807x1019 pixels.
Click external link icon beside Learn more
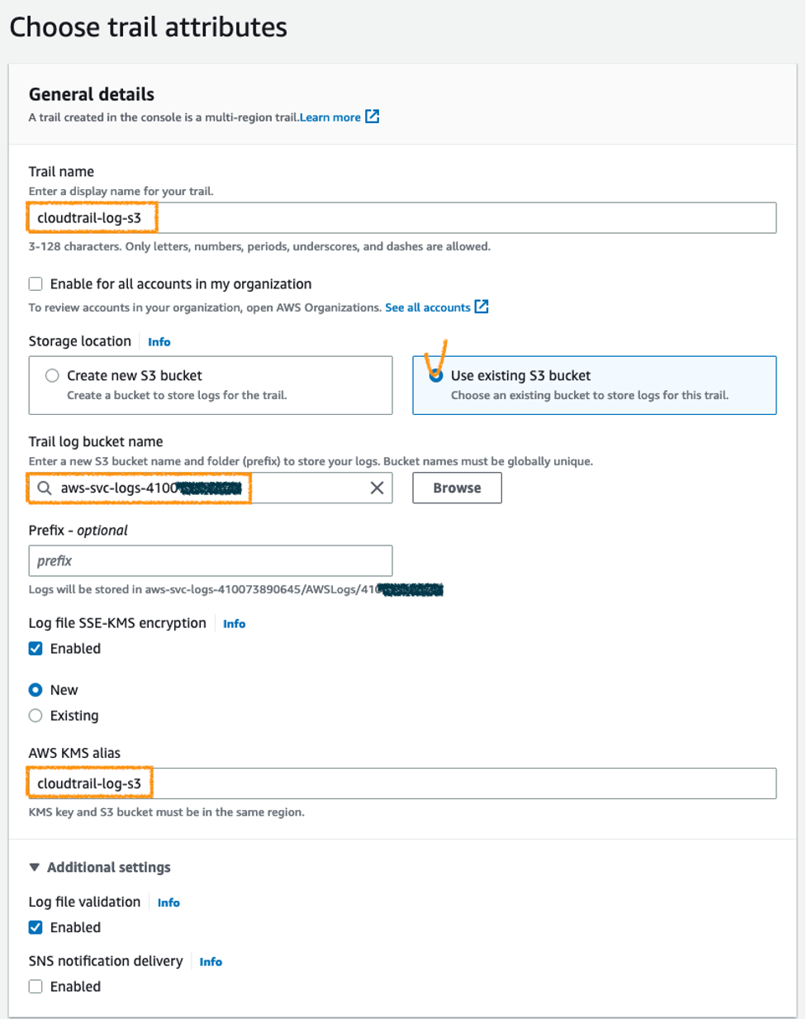pyautogui.click(x=373, y=117)
